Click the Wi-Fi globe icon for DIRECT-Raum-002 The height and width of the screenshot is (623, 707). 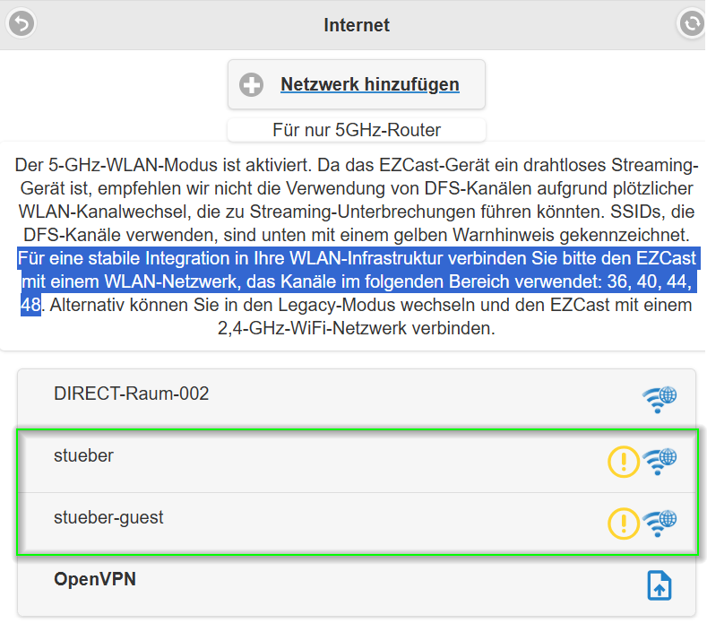[660, 399]
